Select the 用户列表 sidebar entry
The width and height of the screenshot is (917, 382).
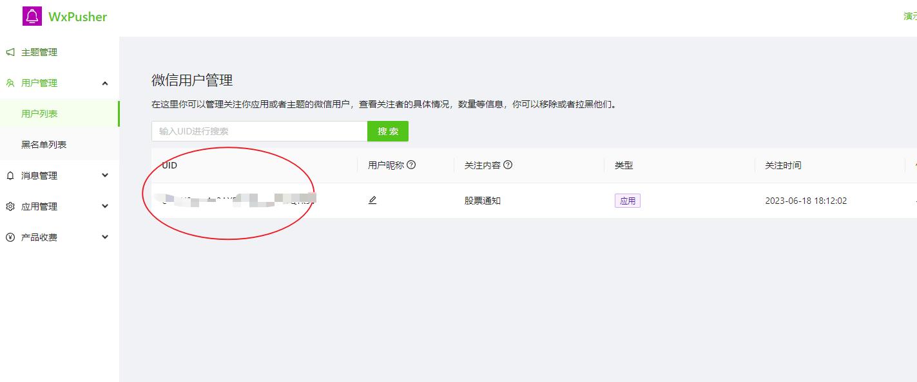tap(39, 113)
